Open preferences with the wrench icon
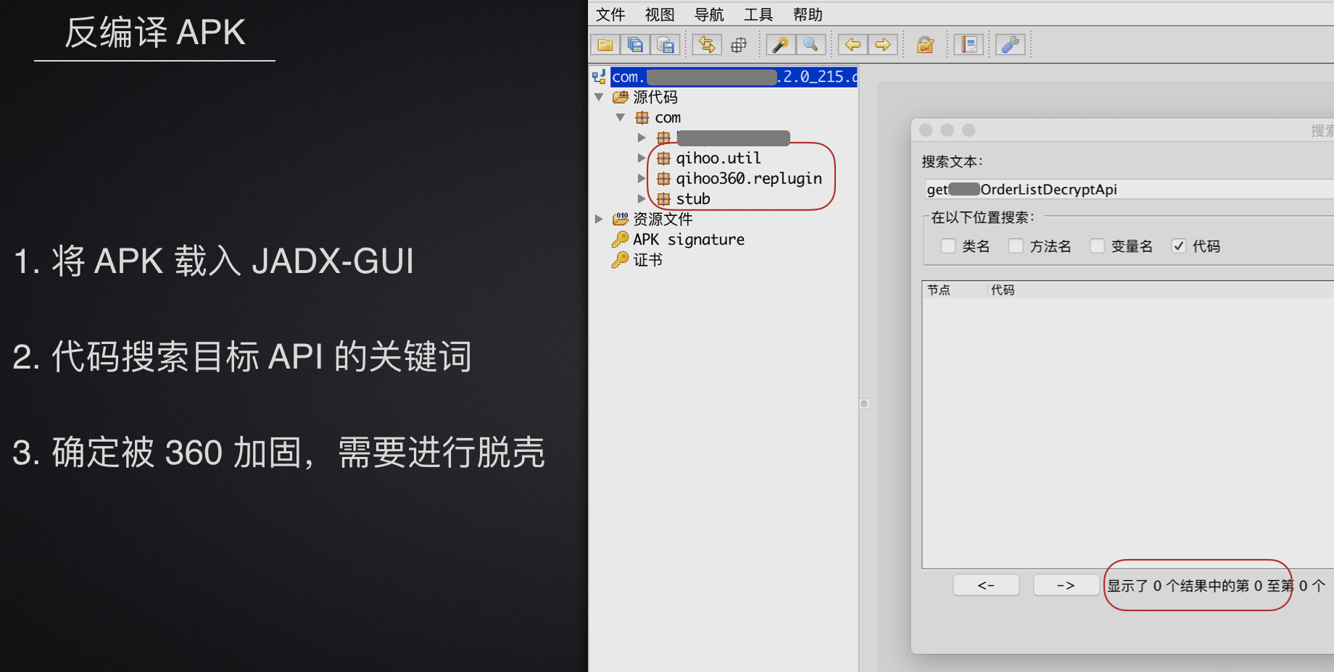The height and width of the screenshot is (672, 1334). pyautogui.click(x=1010, y=45)
